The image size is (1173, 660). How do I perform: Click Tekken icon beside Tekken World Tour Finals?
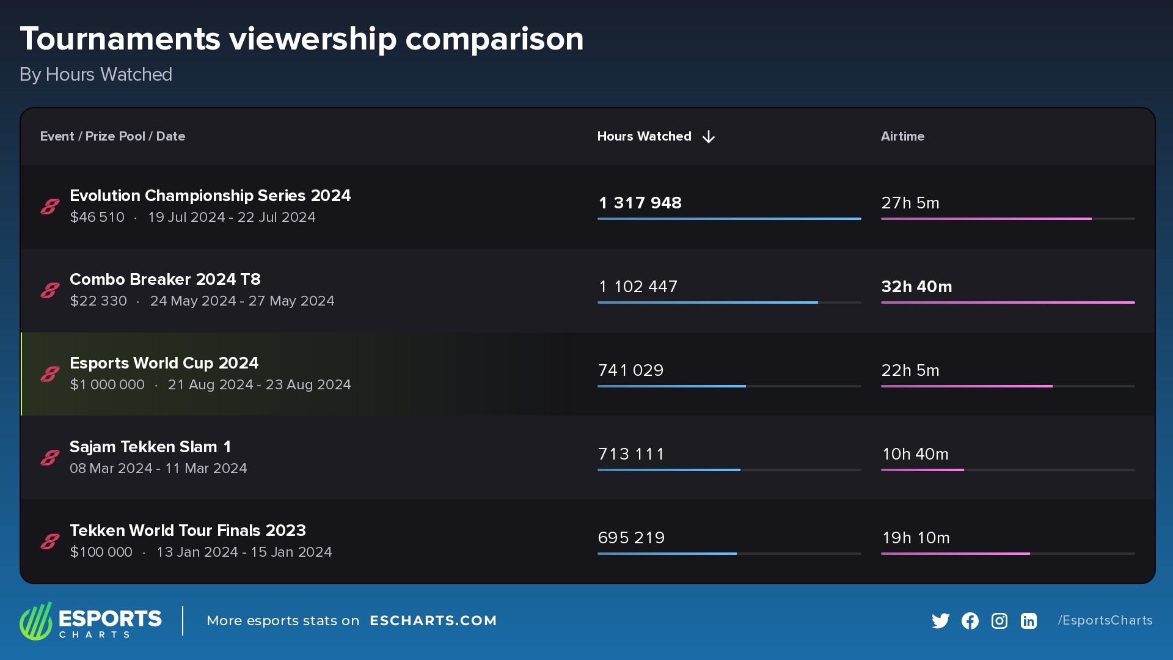tap(50, 541)
